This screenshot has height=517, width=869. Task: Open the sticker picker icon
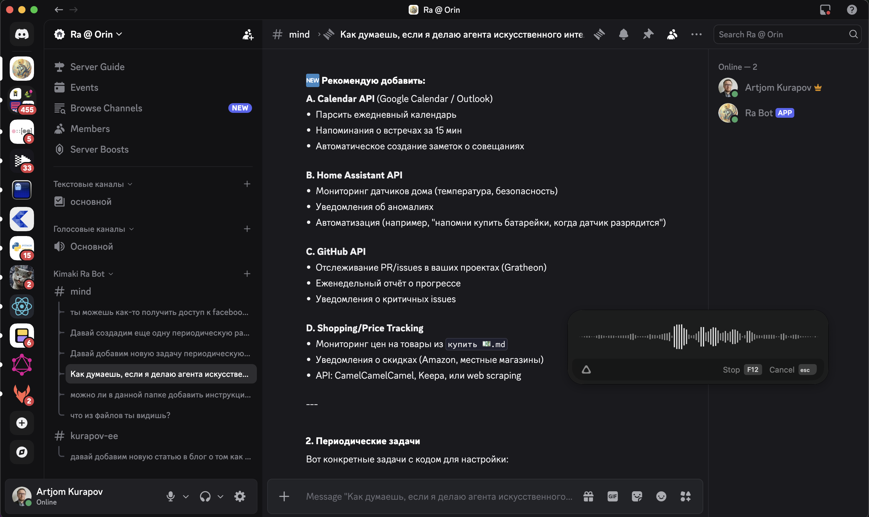pyautogui.click(x=637, y=496)
